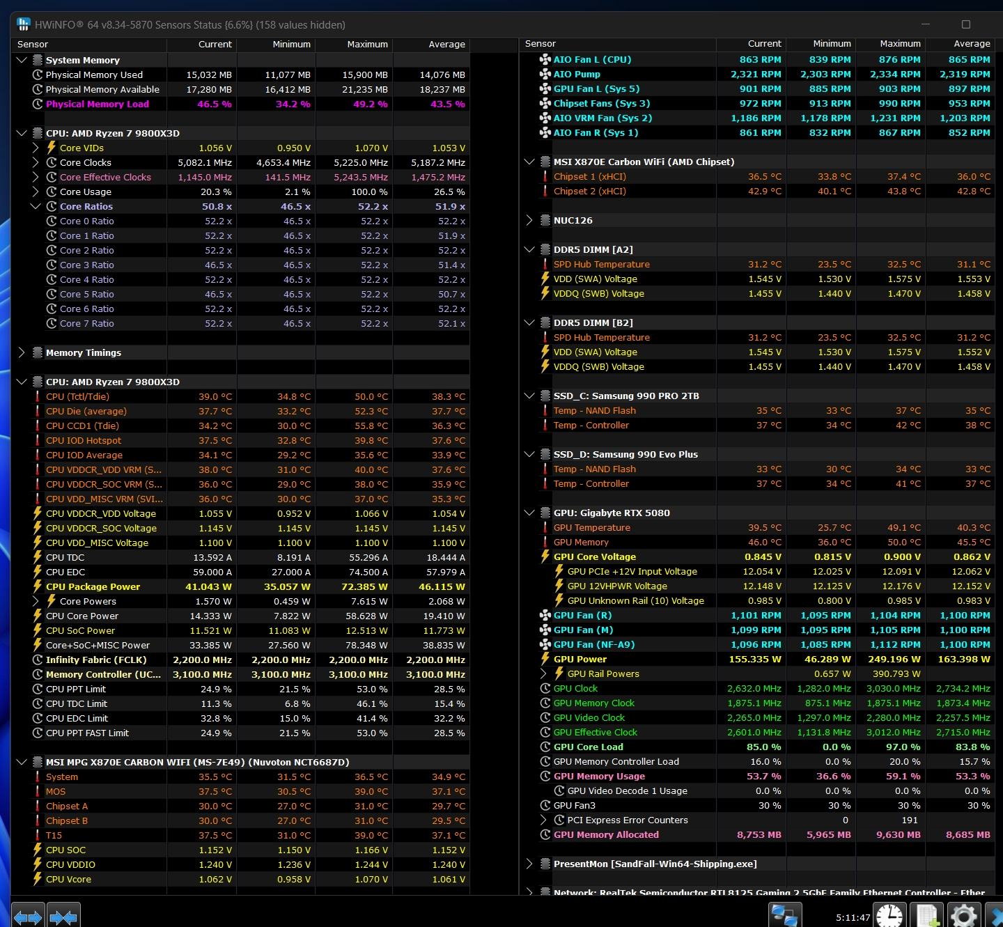Collapse the MSI X870E Carbon WiFi chipset group
1003x927 pixels.
click(529, 162)
